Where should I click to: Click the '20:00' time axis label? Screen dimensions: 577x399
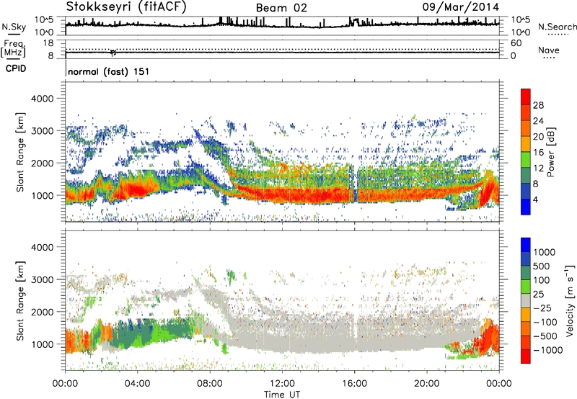[427, 384]
